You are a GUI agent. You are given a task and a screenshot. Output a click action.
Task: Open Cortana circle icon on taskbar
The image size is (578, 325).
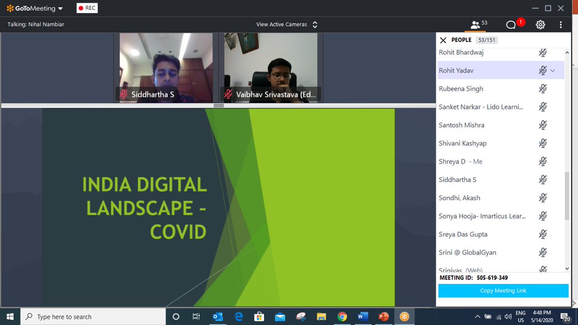(176, 316)
